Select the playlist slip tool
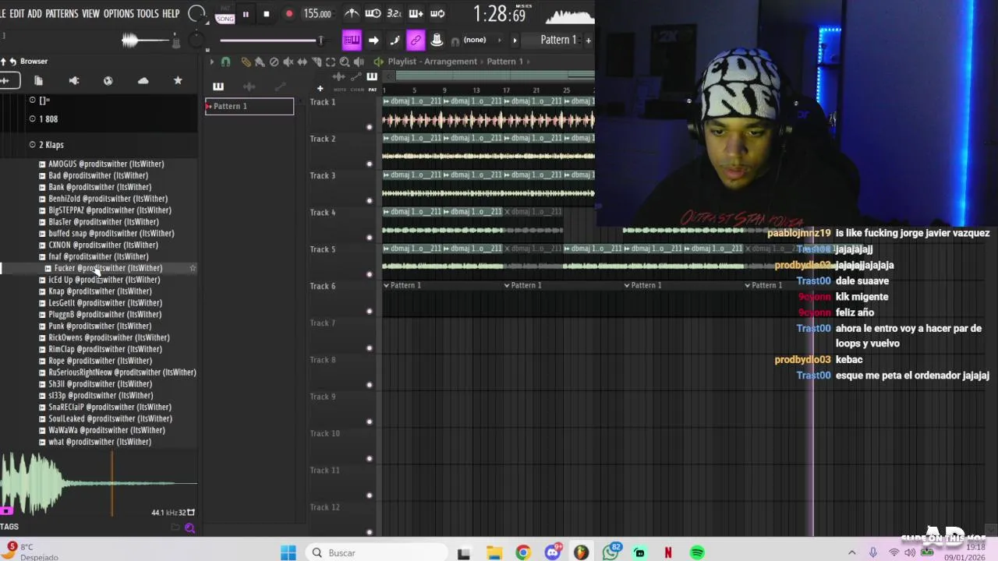 click(302, 62)
